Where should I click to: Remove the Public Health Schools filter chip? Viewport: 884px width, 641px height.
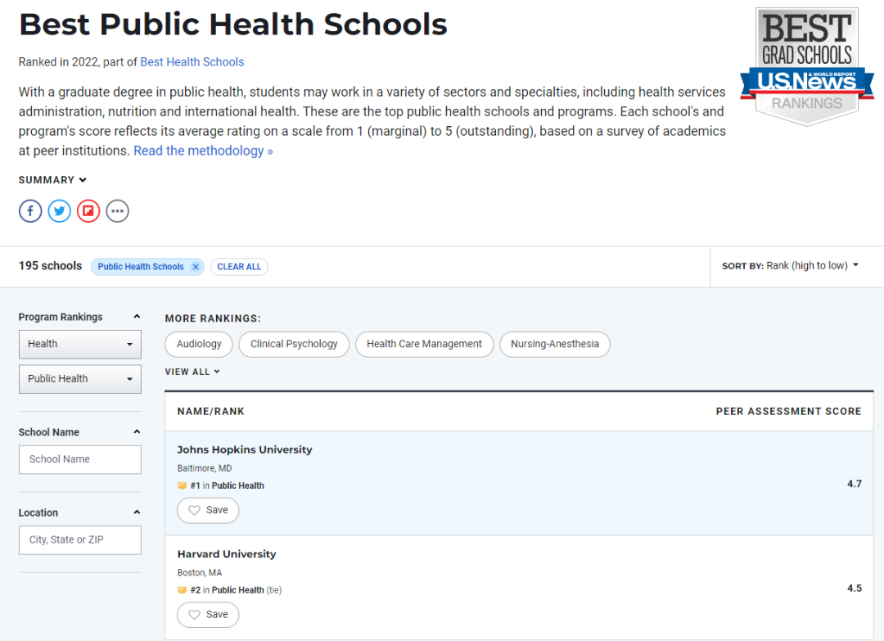tap(196, 267)
